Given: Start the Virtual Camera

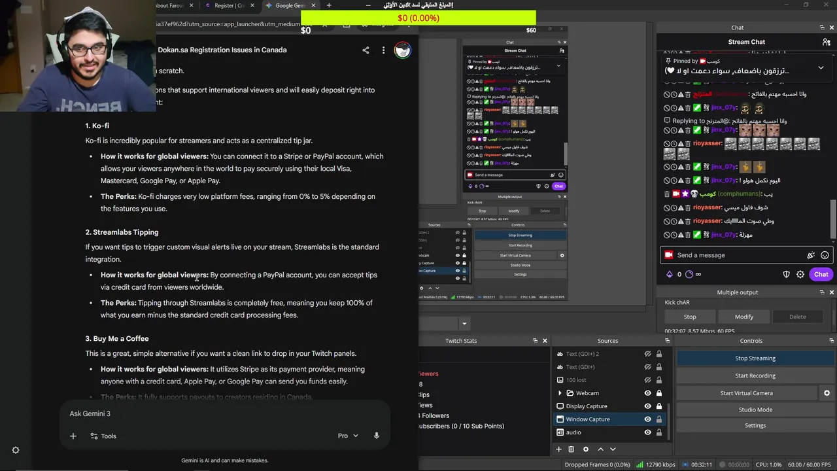Looking at the screenshot, I should pos(746,393).
